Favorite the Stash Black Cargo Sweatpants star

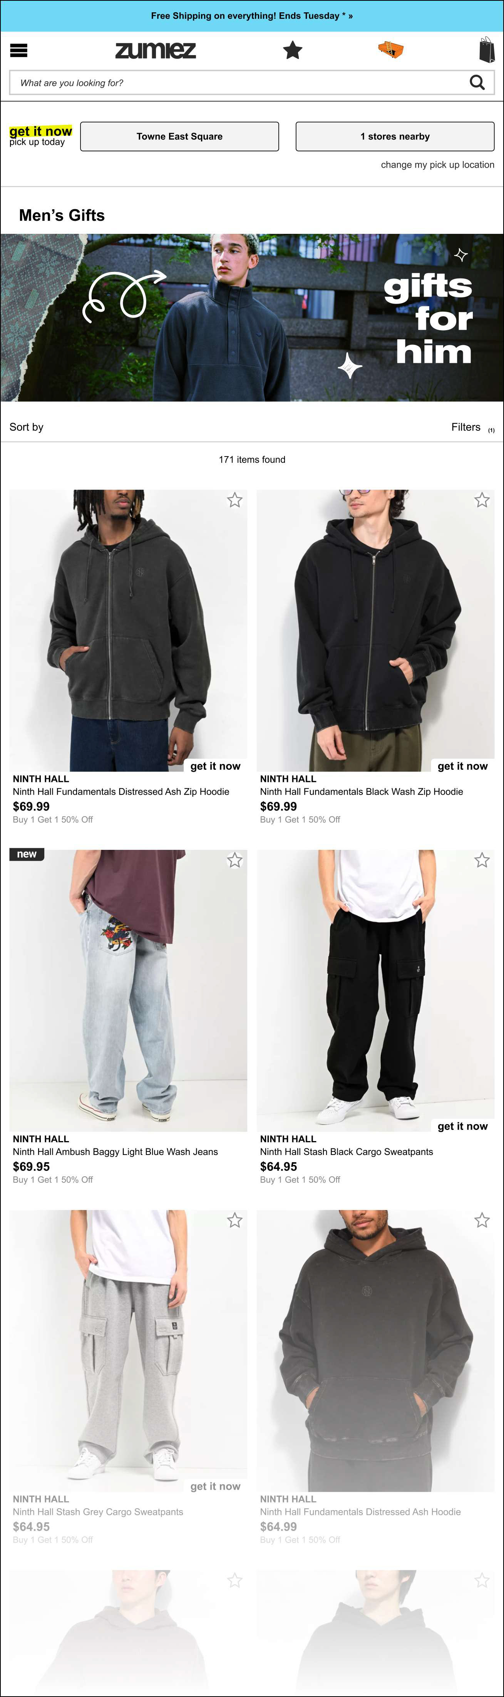(x=482, y=860)
